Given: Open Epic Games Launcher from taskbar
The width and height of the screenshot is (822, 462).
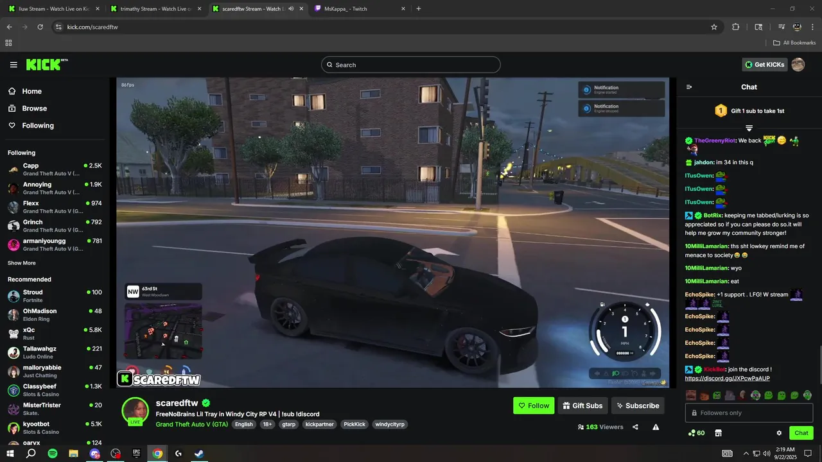Looking at the screenshot, I should coord(136,454).
